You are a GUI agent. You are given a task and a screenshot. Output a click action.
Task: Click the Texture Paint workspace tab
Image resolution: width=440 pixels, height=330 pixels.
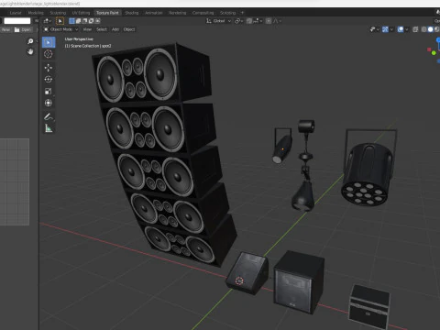[x=107, y=13]
